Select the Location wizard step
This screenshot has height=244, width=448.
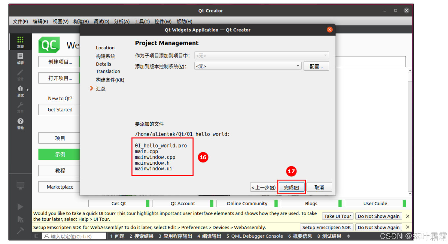click(x=105, y=48)
